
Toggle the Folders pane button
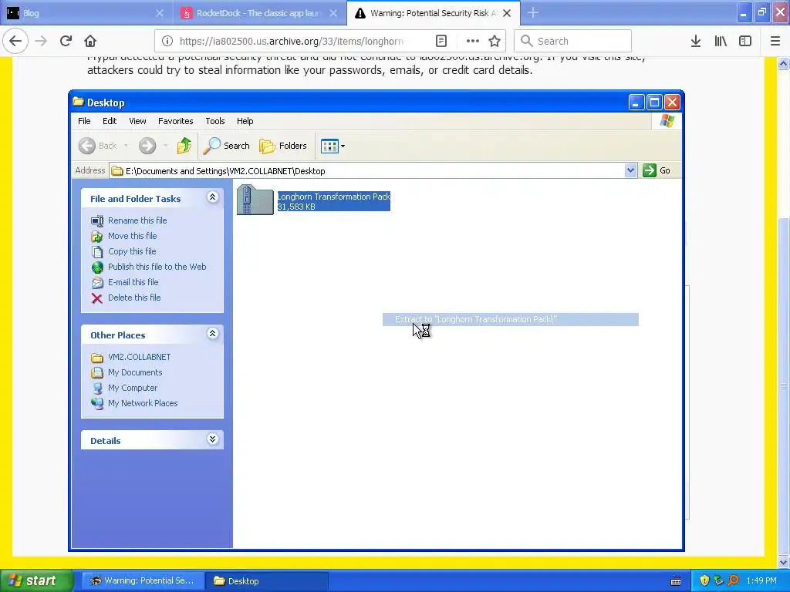[x=283, y=146]
